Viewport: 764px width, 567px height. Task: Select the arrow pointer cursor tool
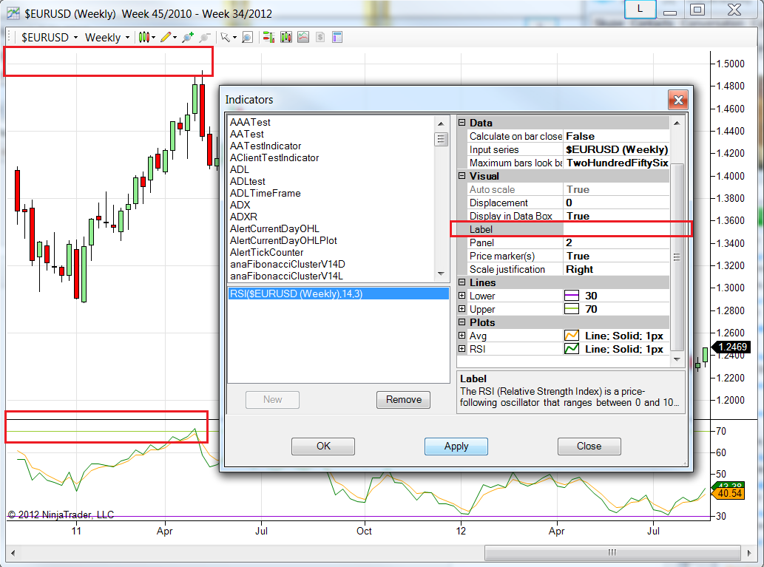point(225,37)
